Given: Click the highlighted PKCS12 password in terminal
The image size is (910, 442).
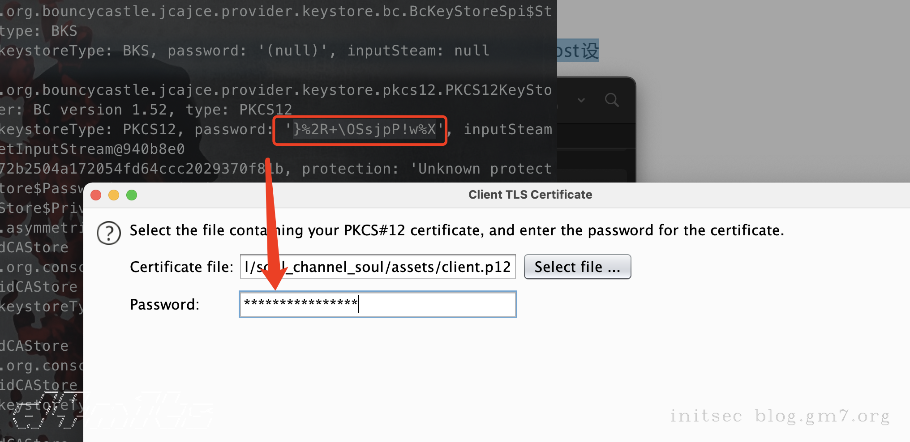Looking at the screenshot, I should point(364,130).
